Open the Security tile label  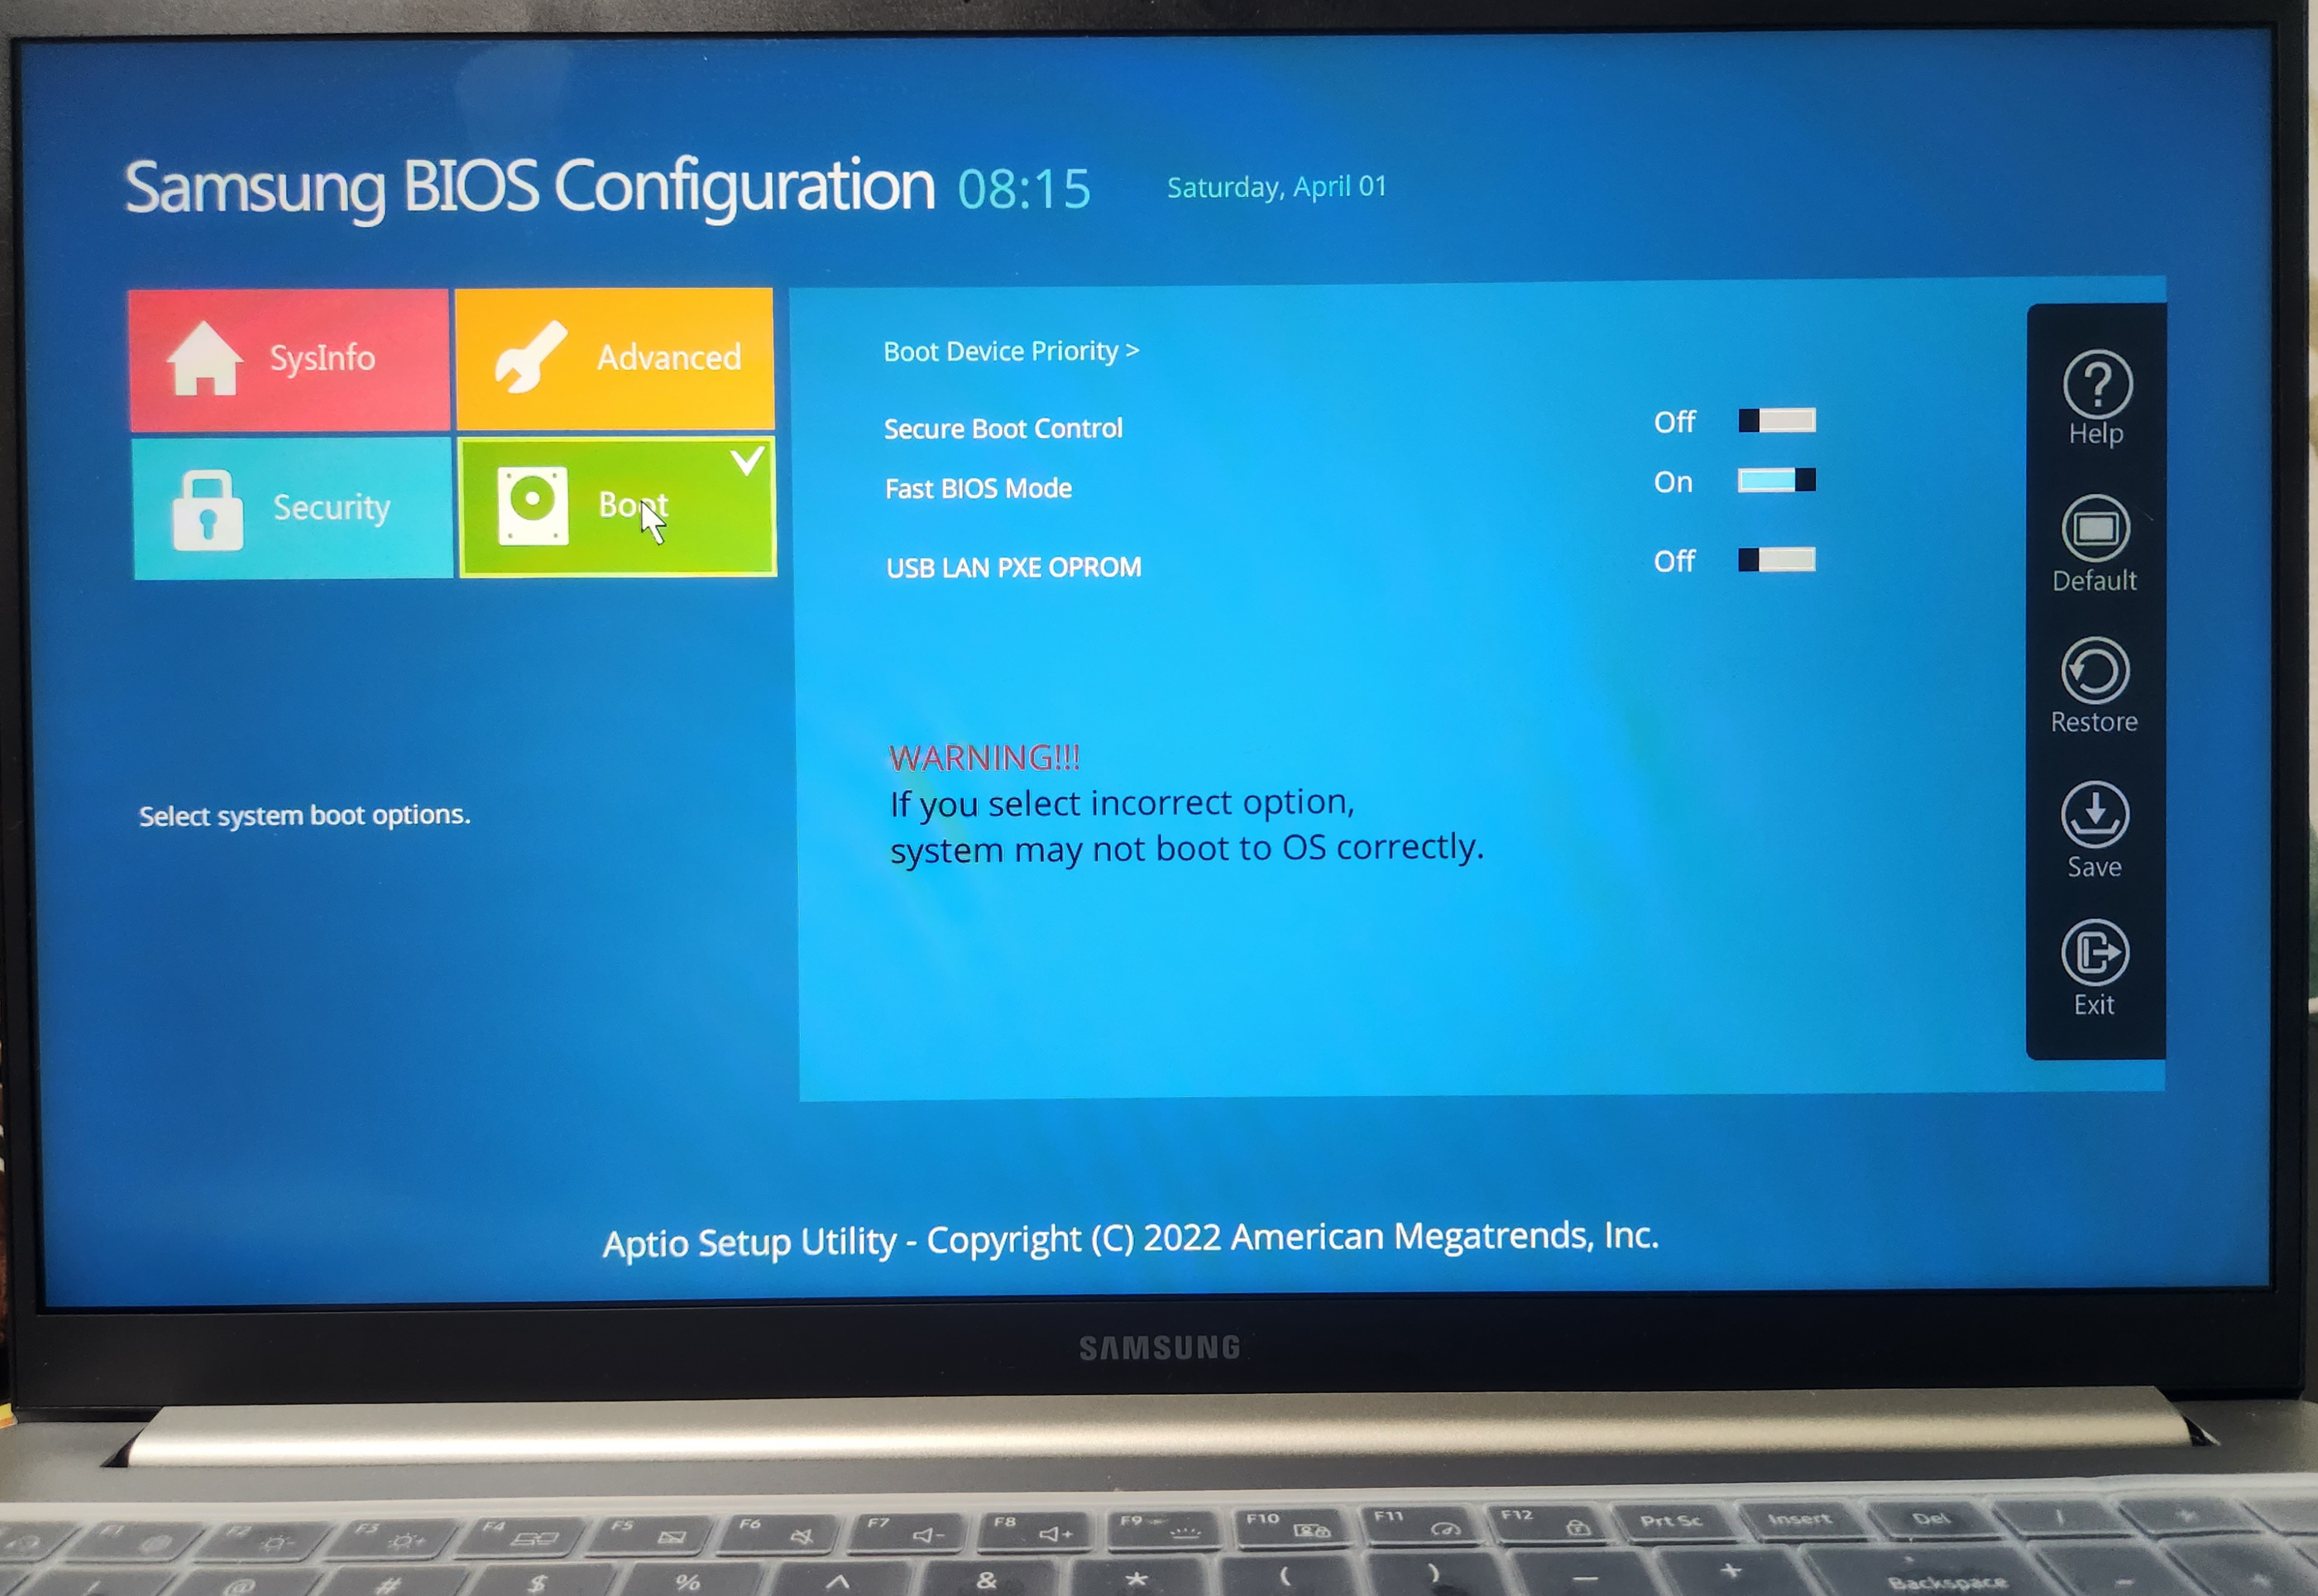click(x=331, y=508)
